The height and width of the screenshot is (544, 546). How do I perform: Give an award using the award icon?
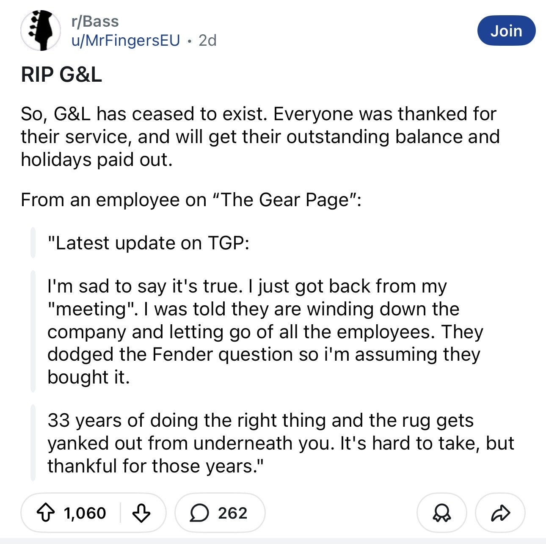441,513
